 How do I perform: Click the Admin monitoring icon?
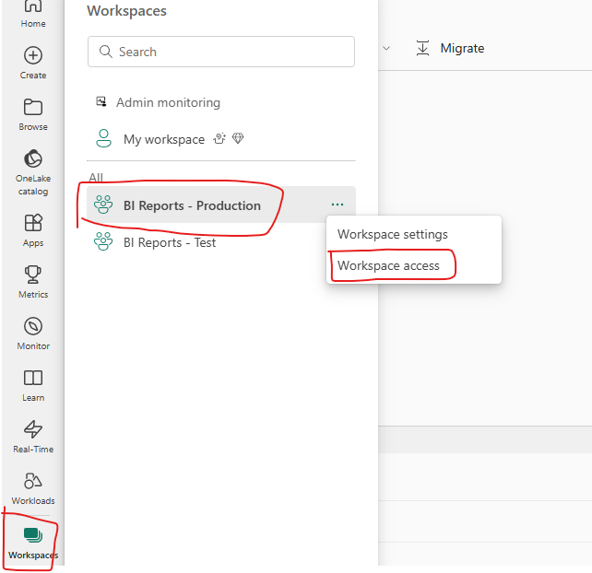coord(101,101)
